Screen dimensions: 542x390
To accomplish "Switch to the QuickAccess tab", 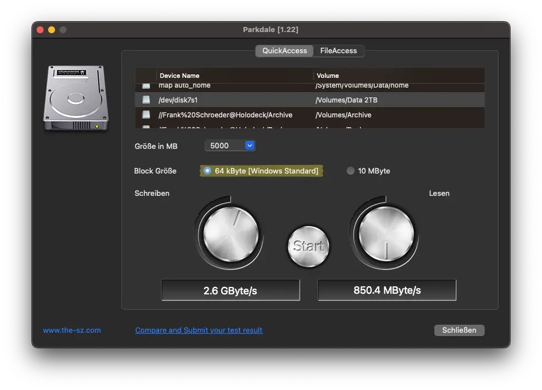I will pos(284,51).
